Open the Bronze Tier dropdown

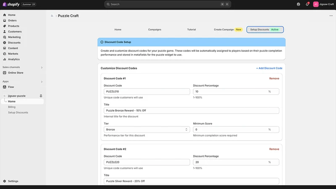click(147, 130)
